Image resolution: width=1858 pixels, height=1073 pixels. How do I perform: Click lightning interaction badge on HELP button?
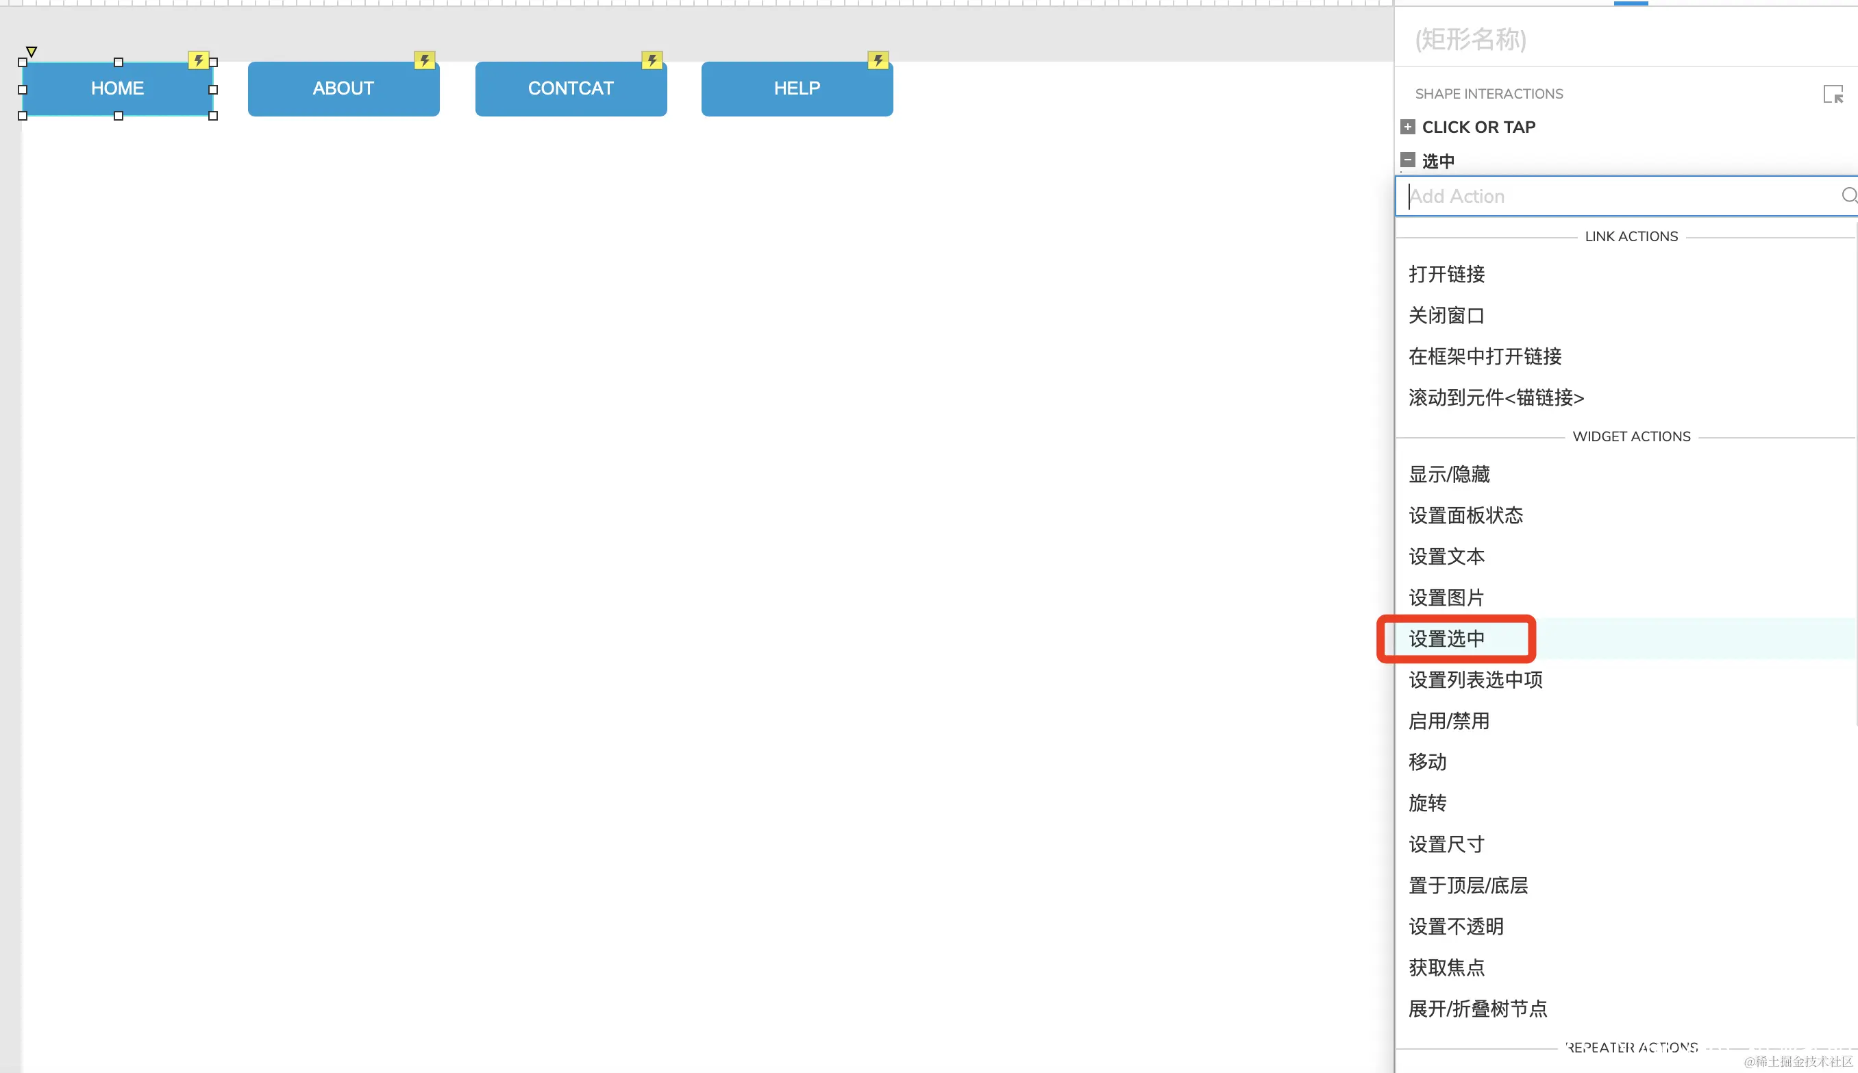point(878,60)
